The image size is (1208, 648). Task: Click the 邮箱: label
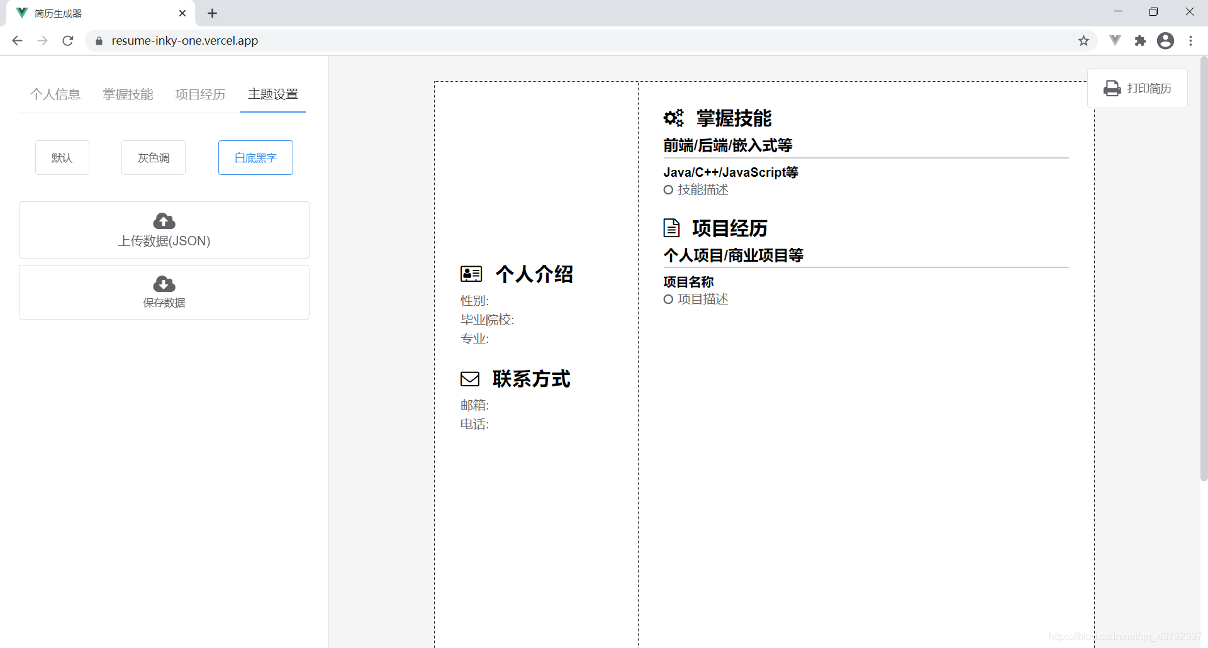(474, 405)
